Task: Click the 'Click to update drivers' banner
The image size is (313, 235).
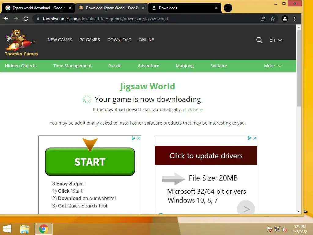Action: [x=206, y=155]
